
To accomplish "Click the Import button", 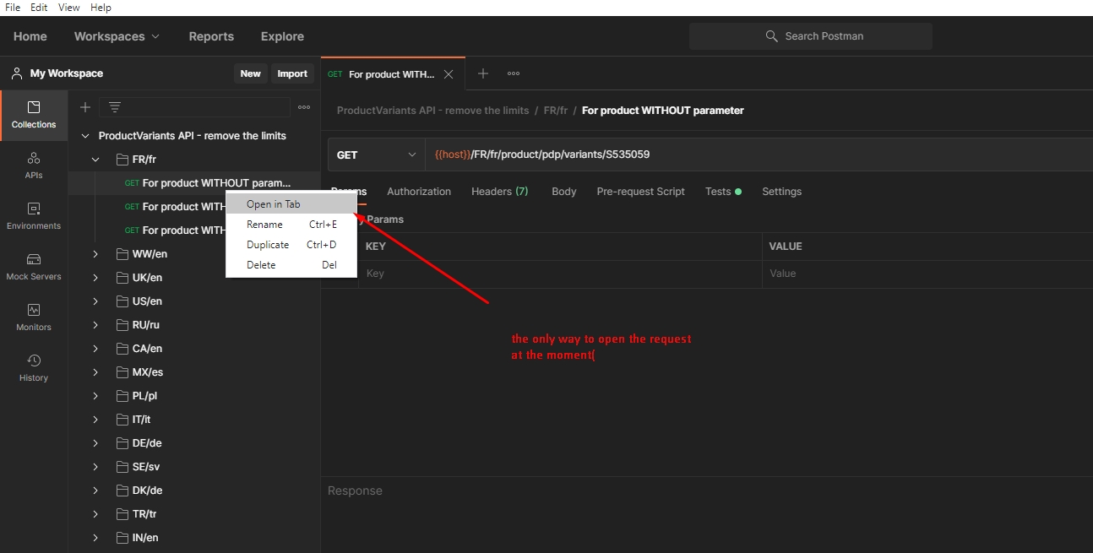I will click(x=292, y=73).
